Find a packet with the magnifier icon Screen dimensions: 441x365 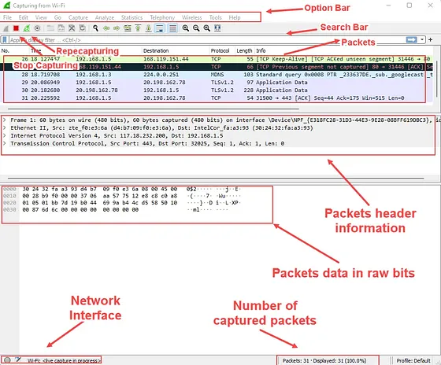(x=95, y=28)
